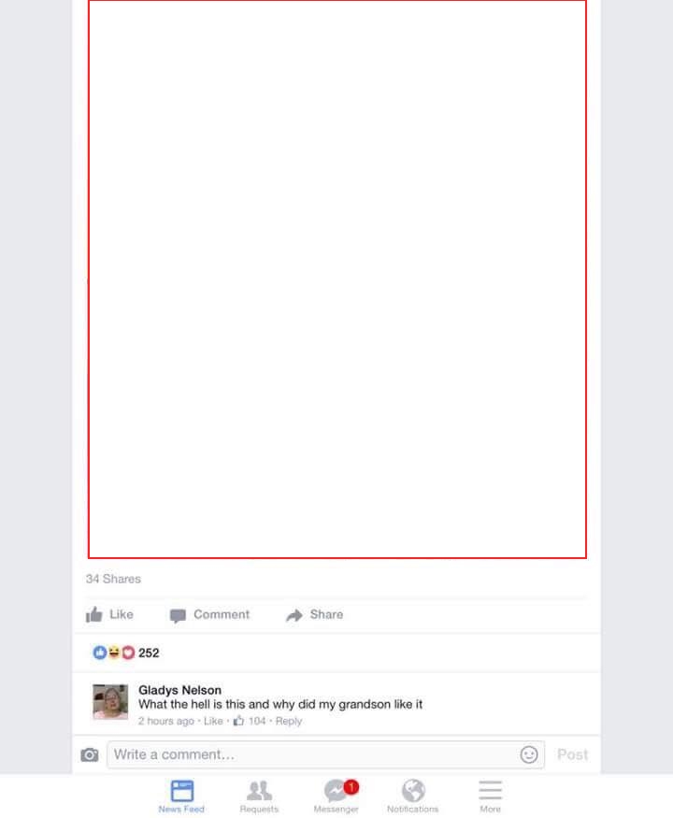
Task: Open the smiley emoji picker in comment field
Action: 528,754
